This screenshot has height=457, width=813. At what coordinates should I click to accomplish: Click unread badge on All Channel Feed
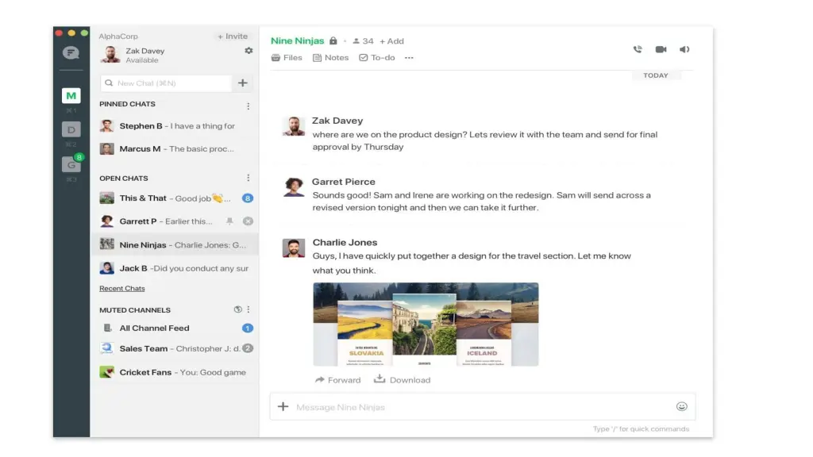coord(248,328)
